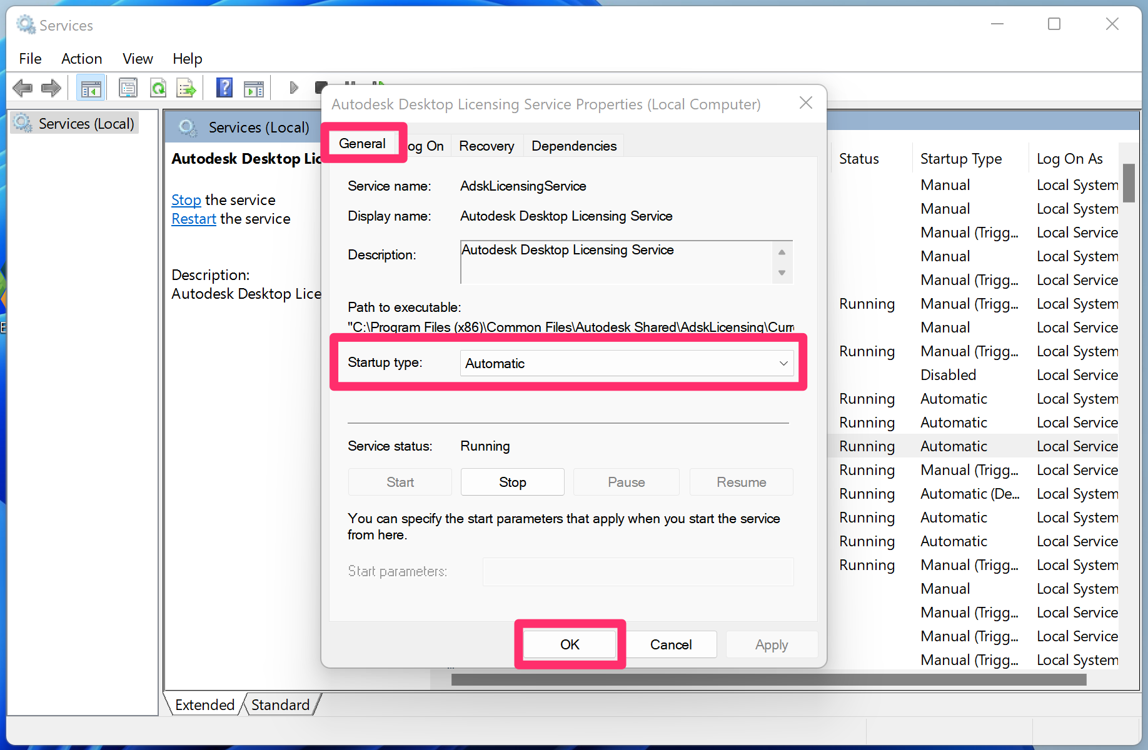
Task: Click the Pause button
Action: [626, 482]
